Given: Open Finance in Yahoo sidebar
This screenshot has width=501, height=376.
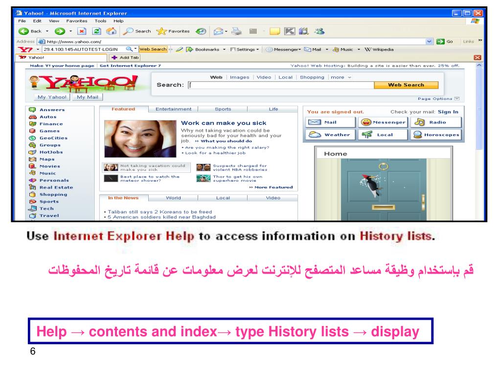Looking at the screenshot, I should point(51,124).
